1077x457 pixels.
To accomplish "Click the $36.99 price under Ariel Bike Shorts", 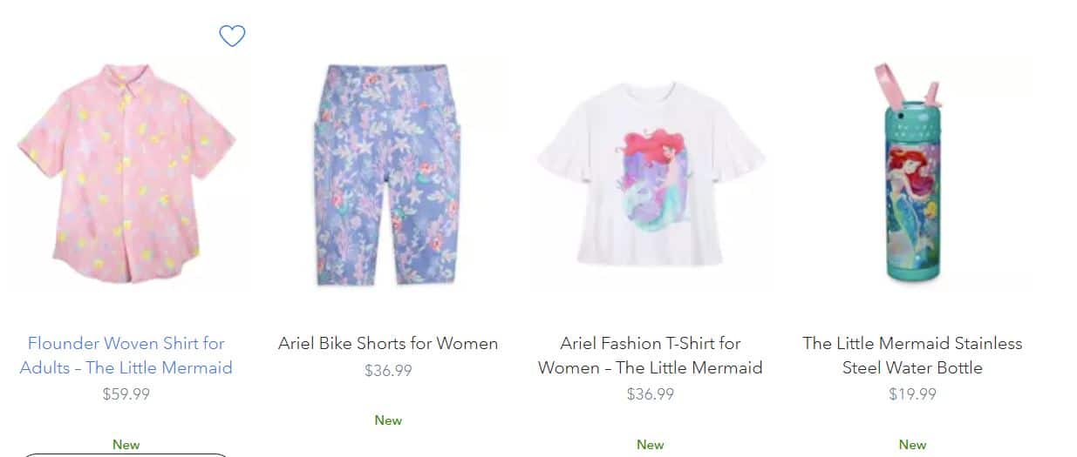I will click(x=388, y=371).
